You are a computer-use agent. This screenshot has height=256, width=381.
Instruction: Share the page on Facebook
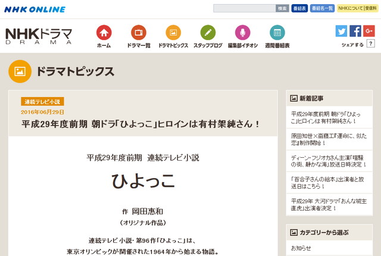tap(355, 31)
